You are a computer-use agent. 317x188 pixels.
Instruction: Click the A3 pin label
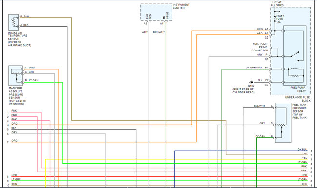(145, 23)
